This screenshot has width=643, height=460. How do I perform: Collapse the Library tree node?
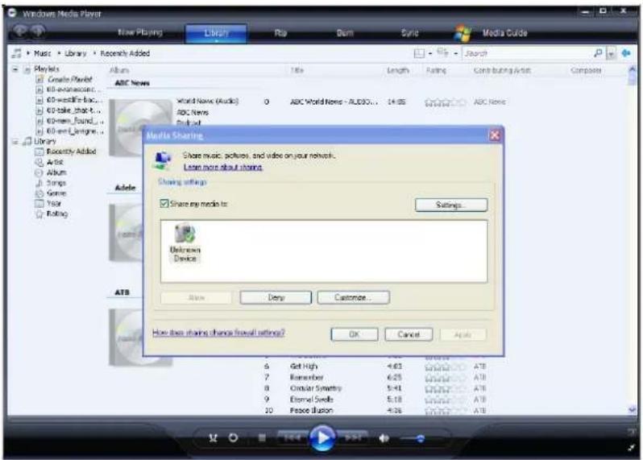(x=15, y=142)
